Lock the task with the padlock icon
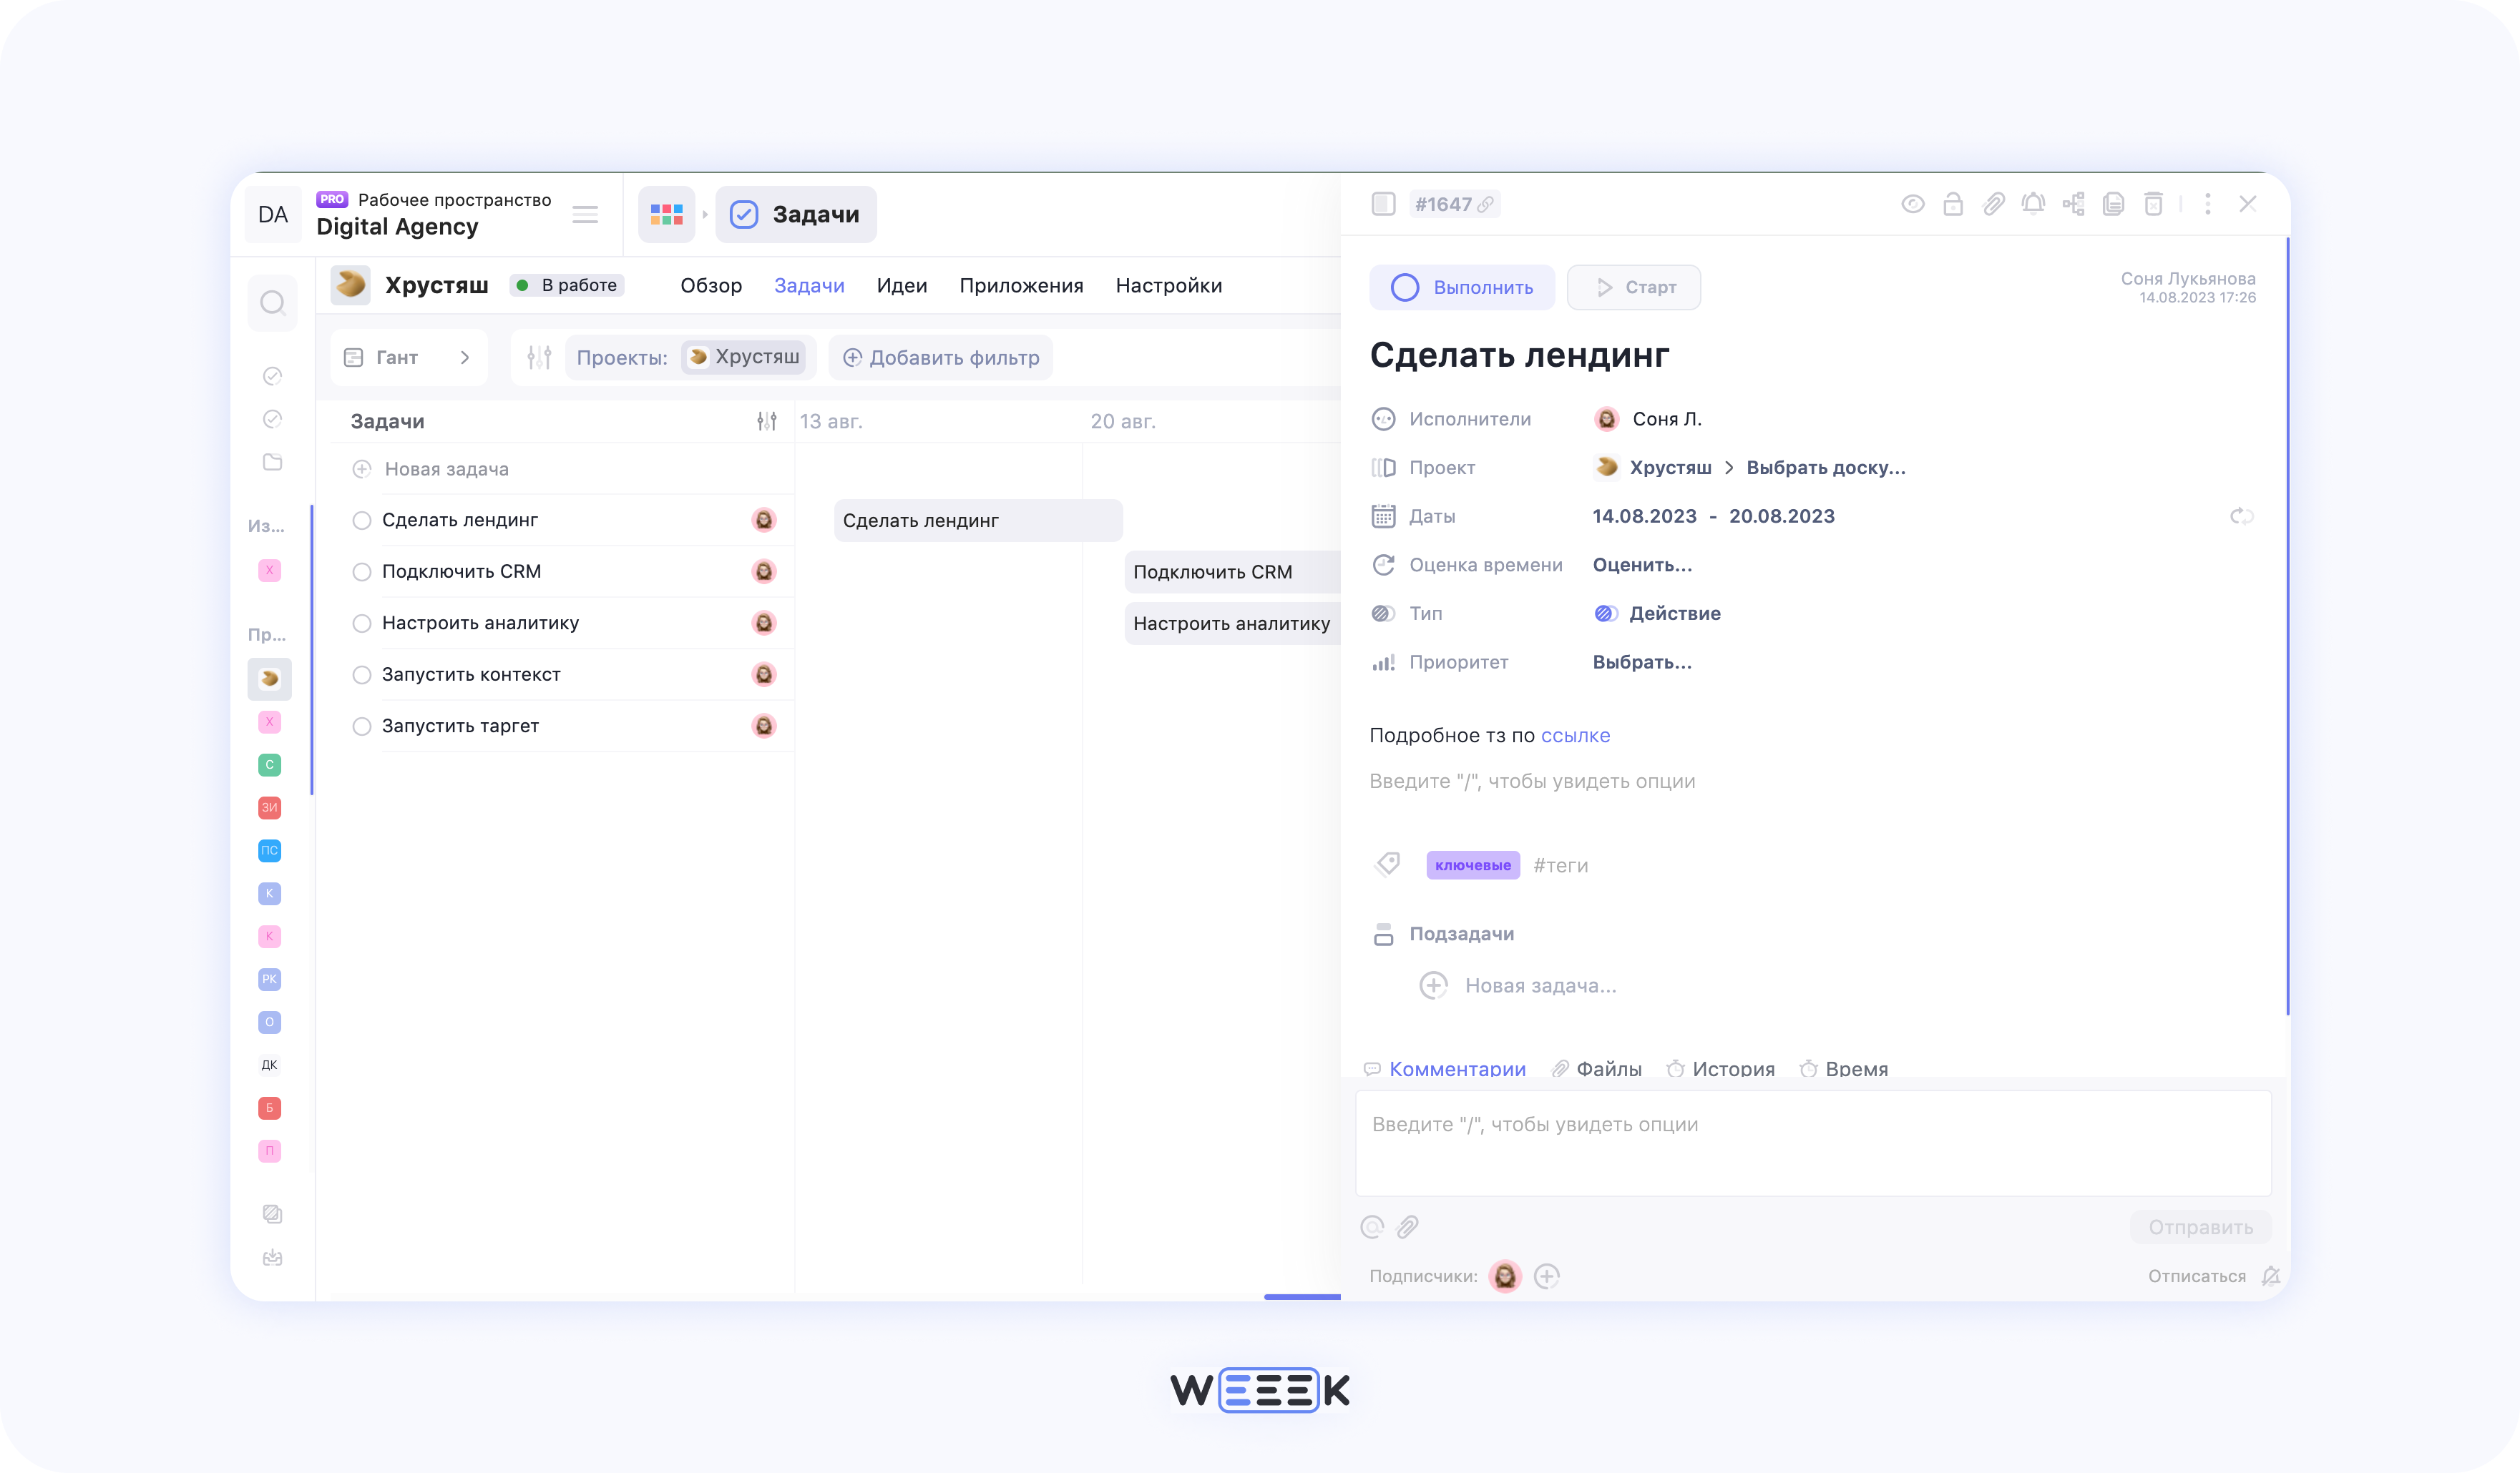 point(1953,204)
